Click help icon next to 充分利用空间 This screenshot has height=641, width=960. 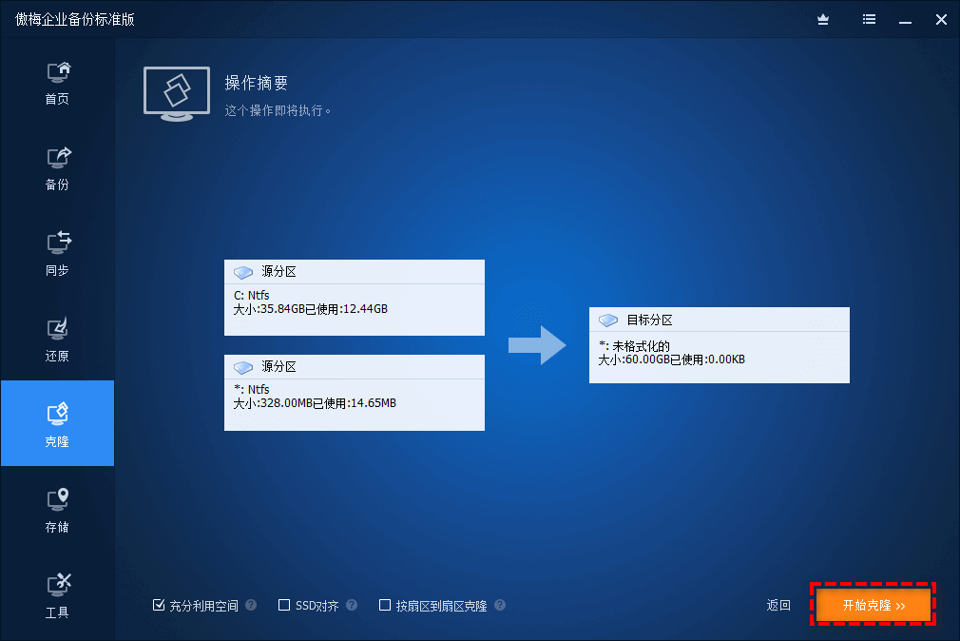(251, 606)
